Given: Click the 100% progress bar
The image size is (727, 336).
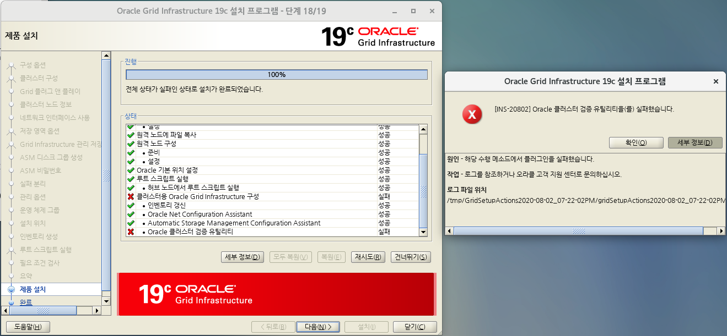Looking at the screenshot, I should (277, 75).
